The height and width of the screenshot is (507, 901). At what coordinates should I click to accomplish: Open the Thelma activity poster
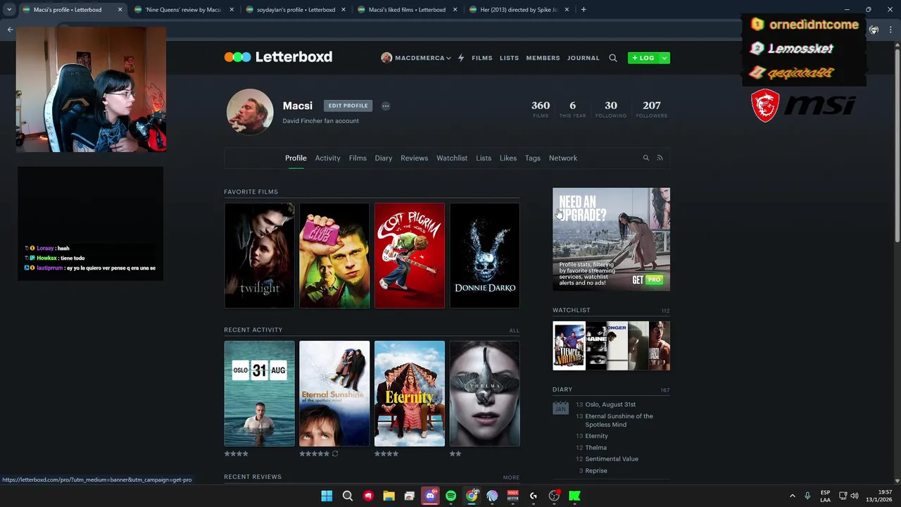pyautogui.click(x=485, y=394)
